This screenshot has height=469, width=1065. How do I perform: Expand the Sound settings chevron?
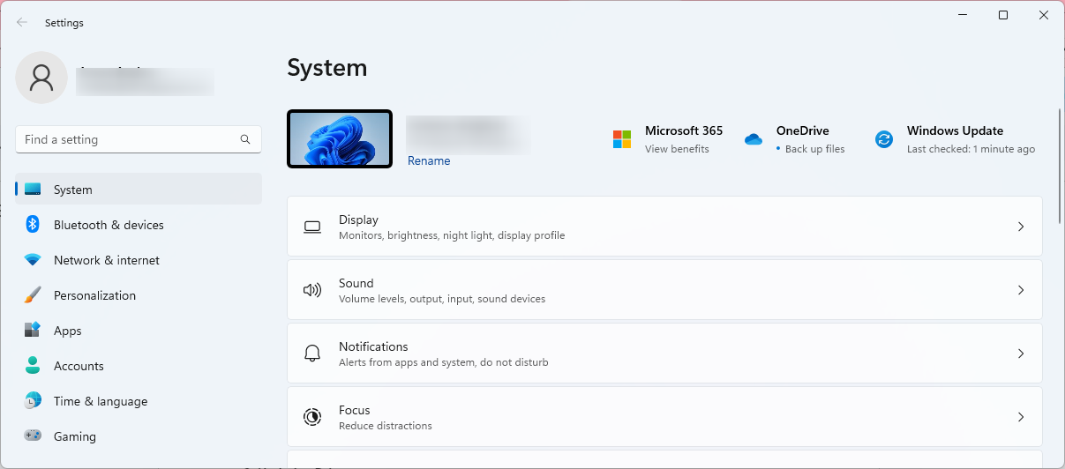point(1021,290)
